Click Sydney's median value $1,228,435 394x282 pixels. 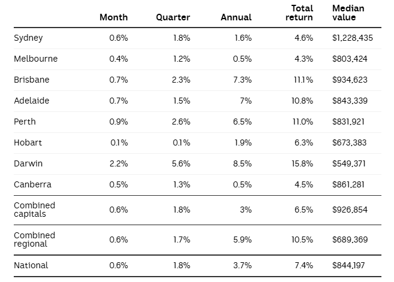point(356,38)
